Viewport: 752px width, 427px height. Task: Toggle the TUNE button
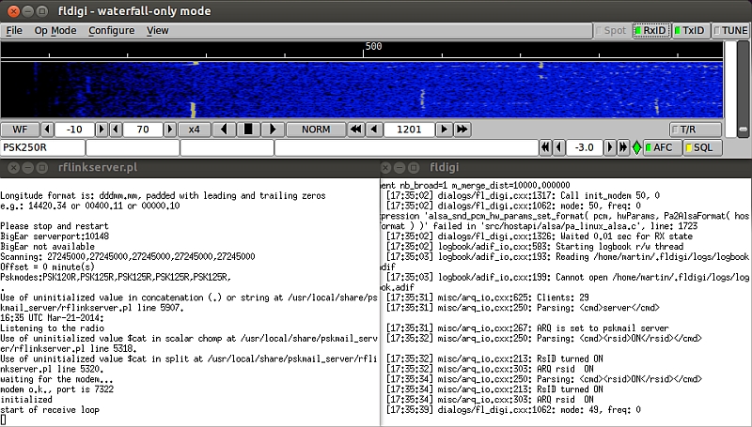click(x=730, y=31)
